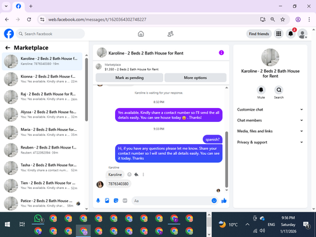The width and height of the screenshot is (316, 237).
Task: Click chat messages scrollbar thumb
Action: [x=226, y=159]
